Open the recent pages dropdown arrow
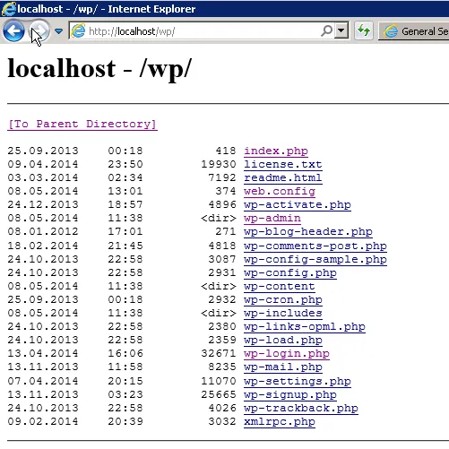The width and height of the screenshot is (449, 449). point(58,30)
